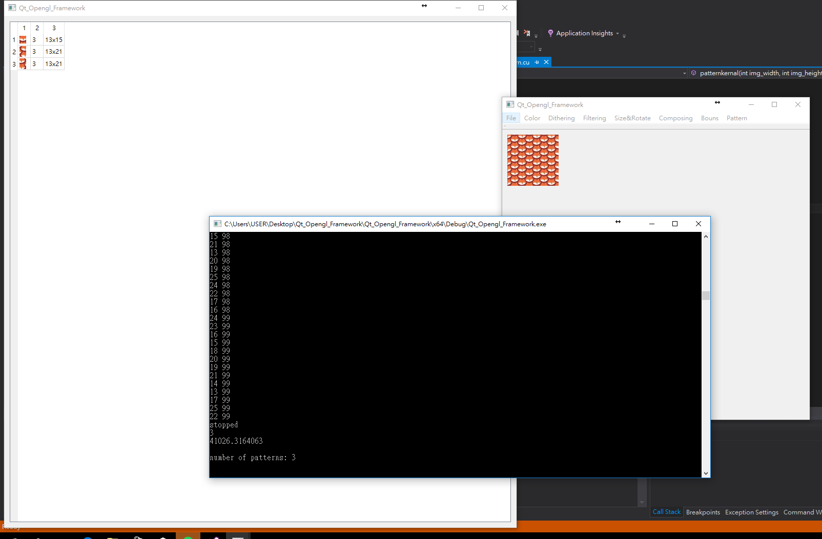Minimize the console window
Image resolution: width=822 pixels, height=539 pixels.
point(652,224)
